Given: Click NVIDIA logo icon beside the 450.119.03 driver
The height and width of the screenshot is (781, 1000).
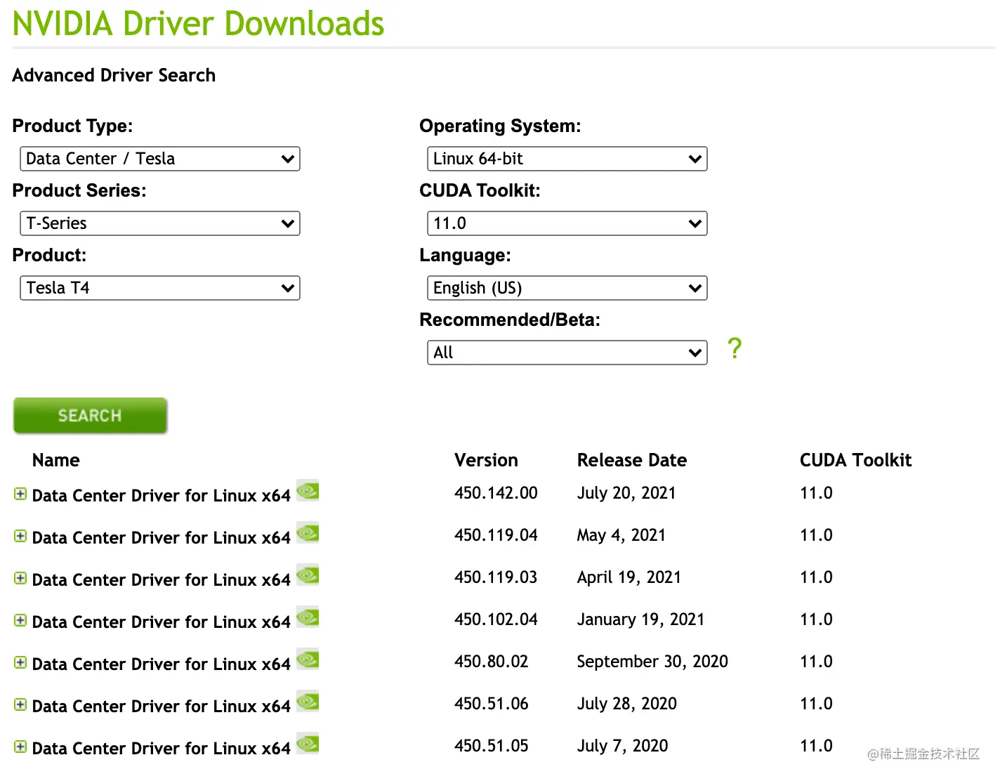Looking at the screenshot, I should tap(308, 575).
